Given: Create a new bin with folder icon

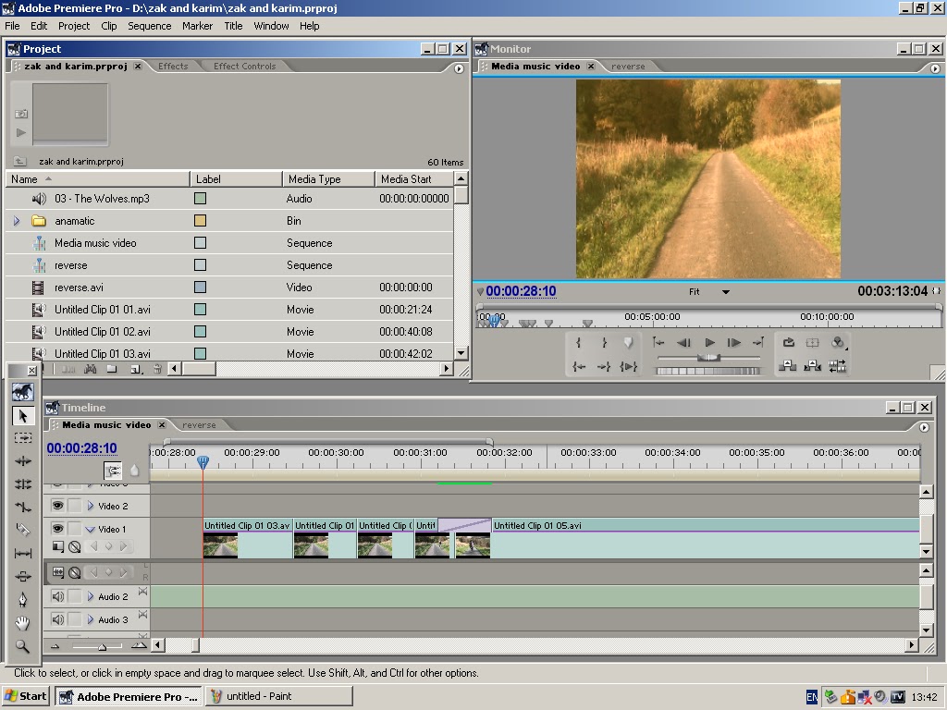Looking at the screenshot, I should (112, 368).
